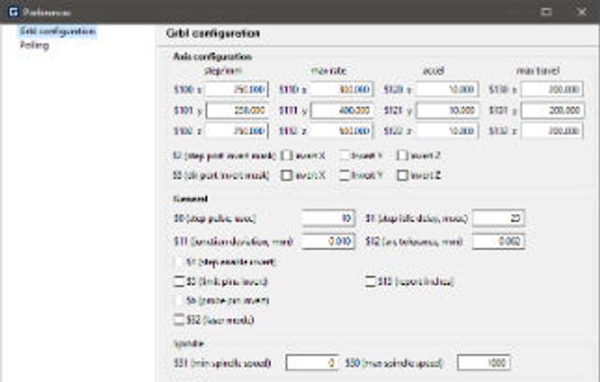Edit the $120 x accel field
This screenshot has width=600, height=382.
[447, 89]
